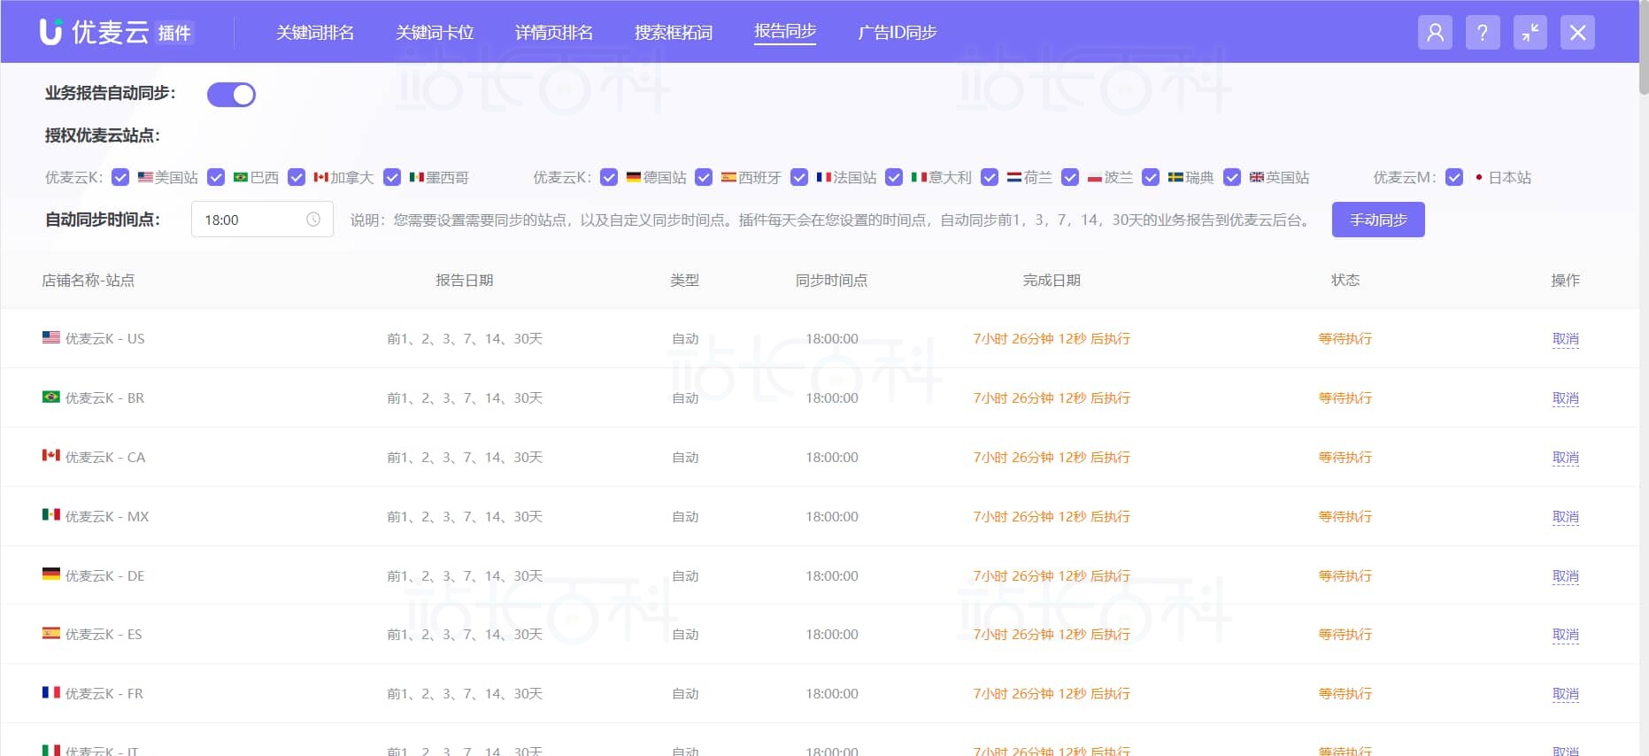The width and height of the screenshot is (1649, 756).
Task: Click the 店铺名称-站点 column header
Action: tap(89, 281)
